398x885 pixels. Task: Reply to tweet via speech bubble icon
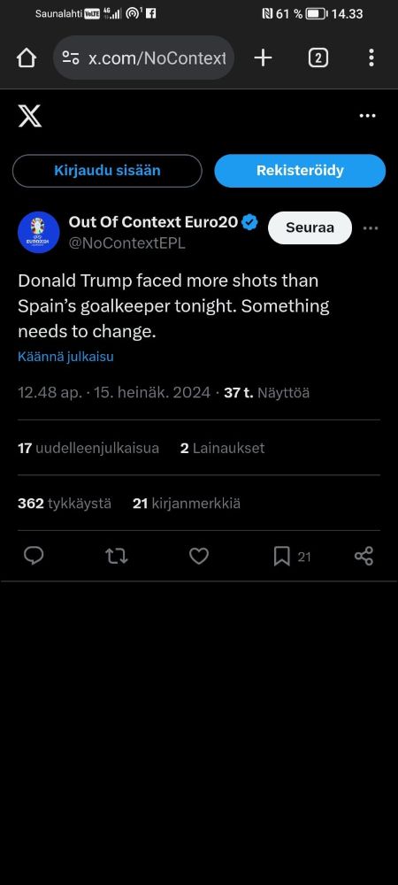pyautogui.click(x=34, y=556)
